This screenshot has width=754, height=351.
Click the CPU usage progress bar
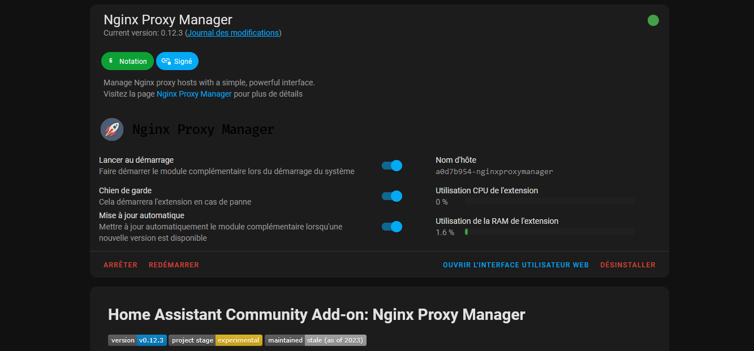(x=550, y=201)
